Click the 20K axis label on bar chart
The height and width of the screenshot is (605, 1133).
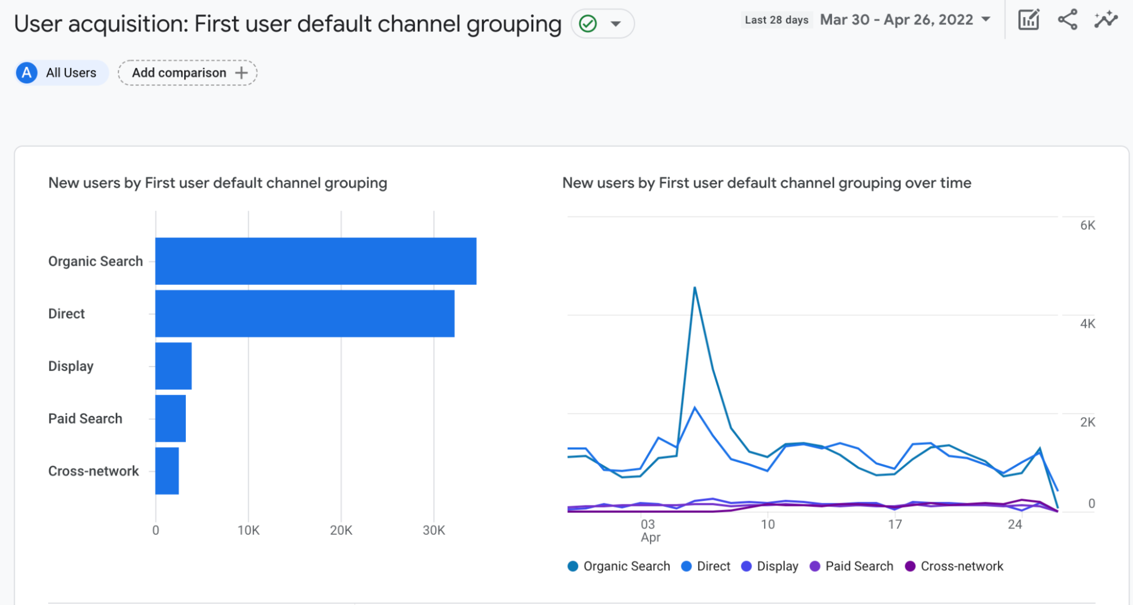(x=341, y=530)
